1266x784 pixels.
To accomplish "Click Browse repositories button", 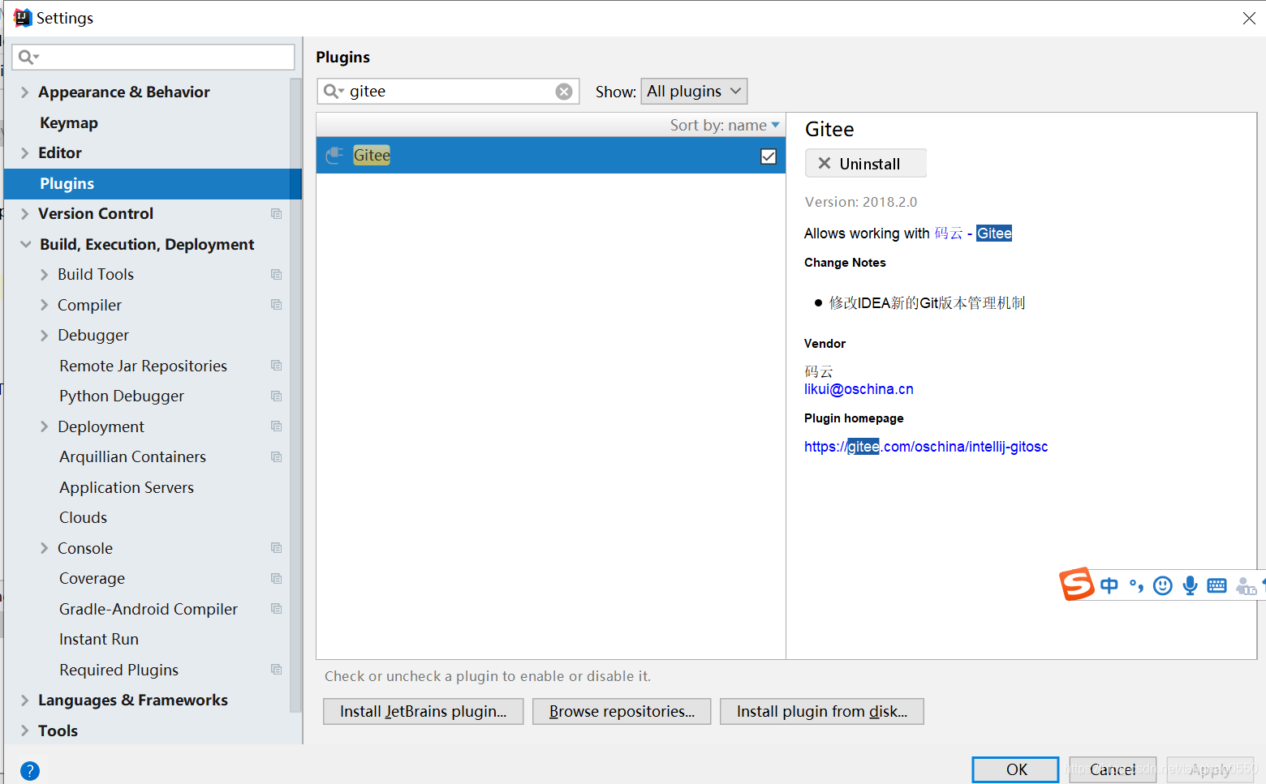I will coord(622,711).
